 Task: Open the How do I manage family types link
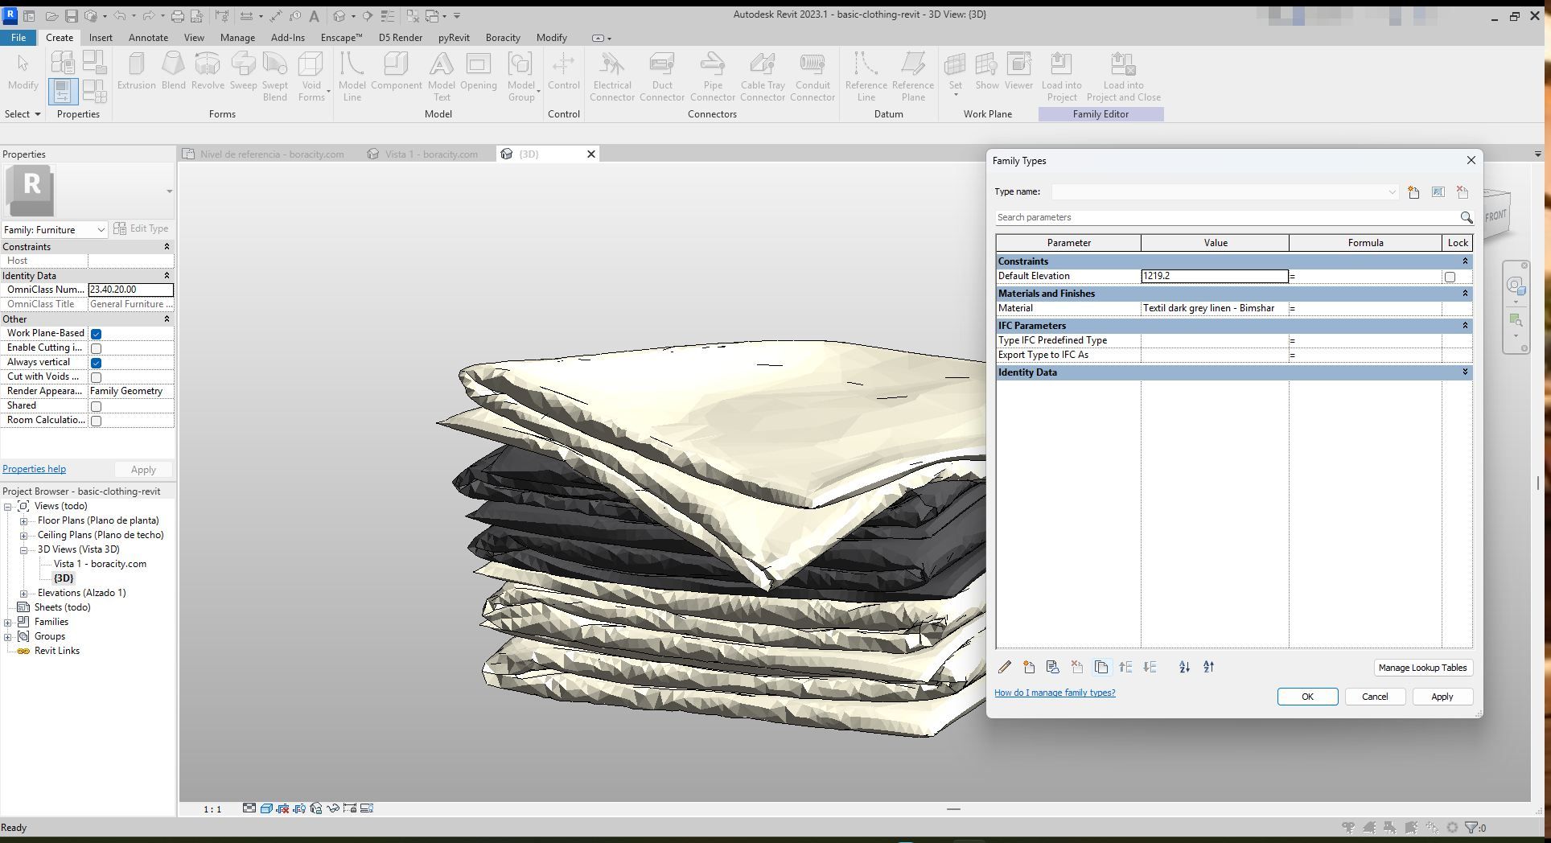tap(1055, 693)
